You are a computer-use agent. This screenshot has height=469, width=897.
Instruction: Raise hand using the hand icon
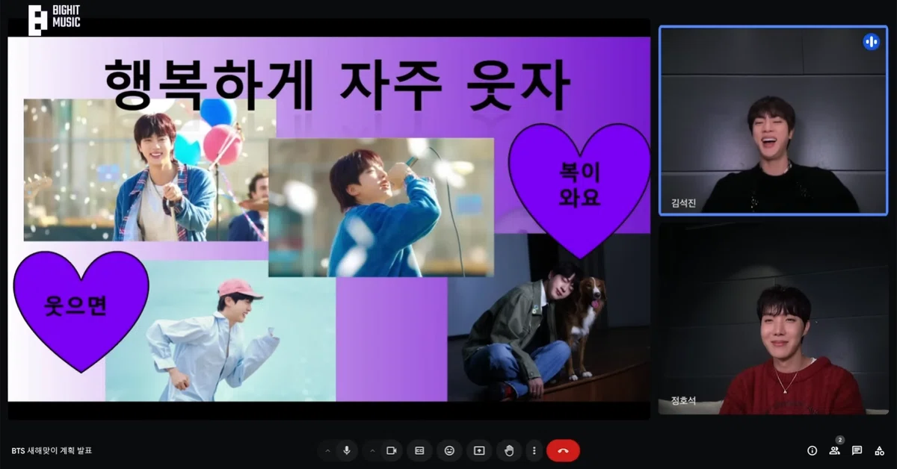[509, 450]
